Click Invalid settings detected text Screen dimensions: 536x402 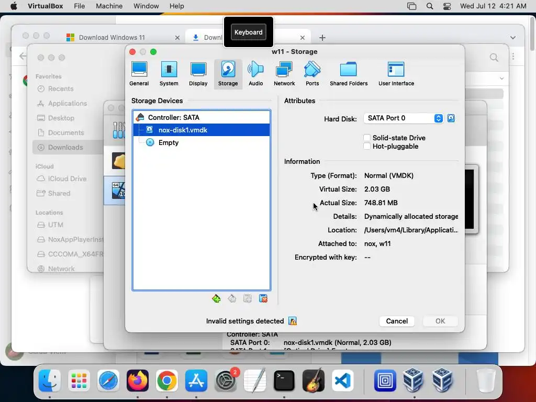245,321
